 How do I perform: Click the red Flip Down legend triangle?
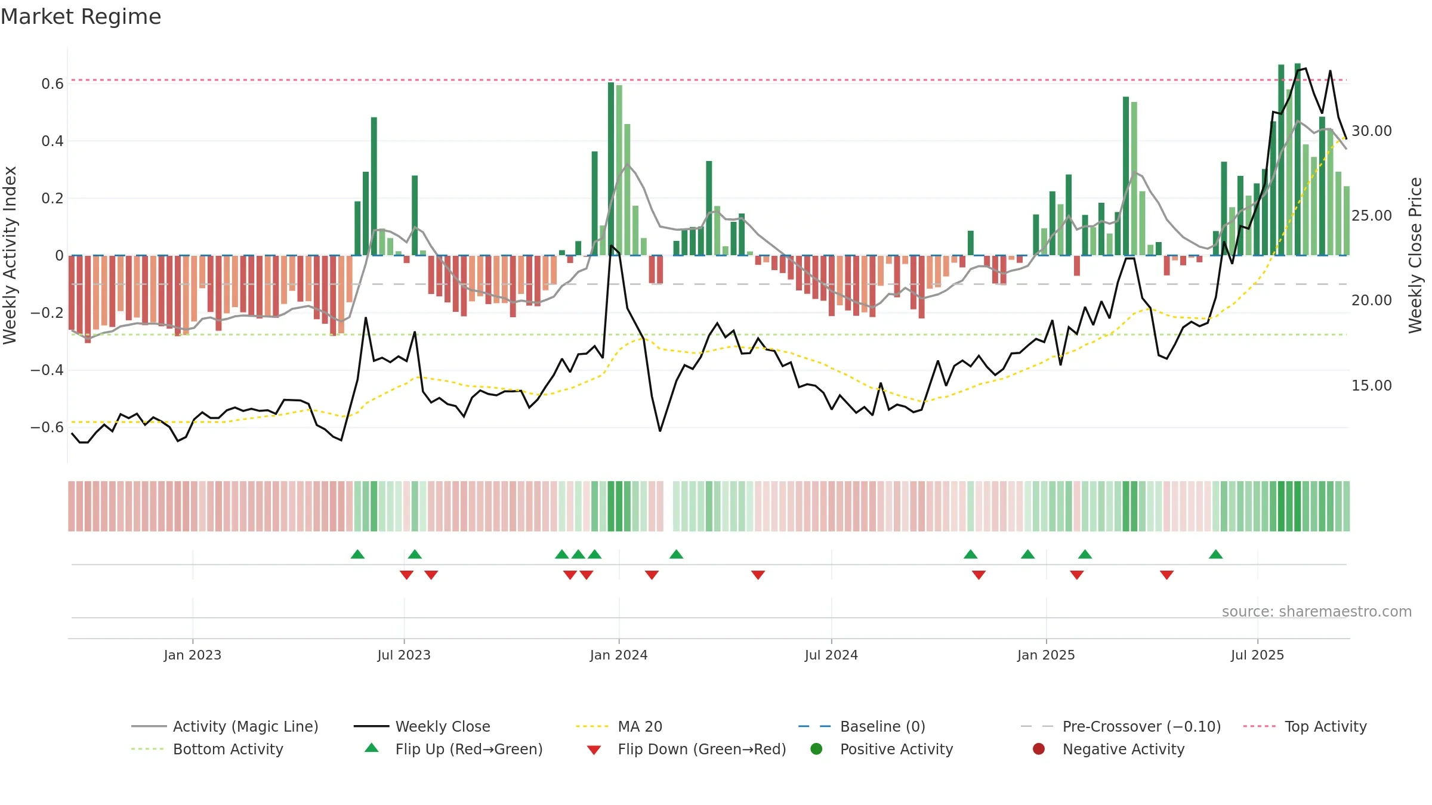(x=594, y=750)
